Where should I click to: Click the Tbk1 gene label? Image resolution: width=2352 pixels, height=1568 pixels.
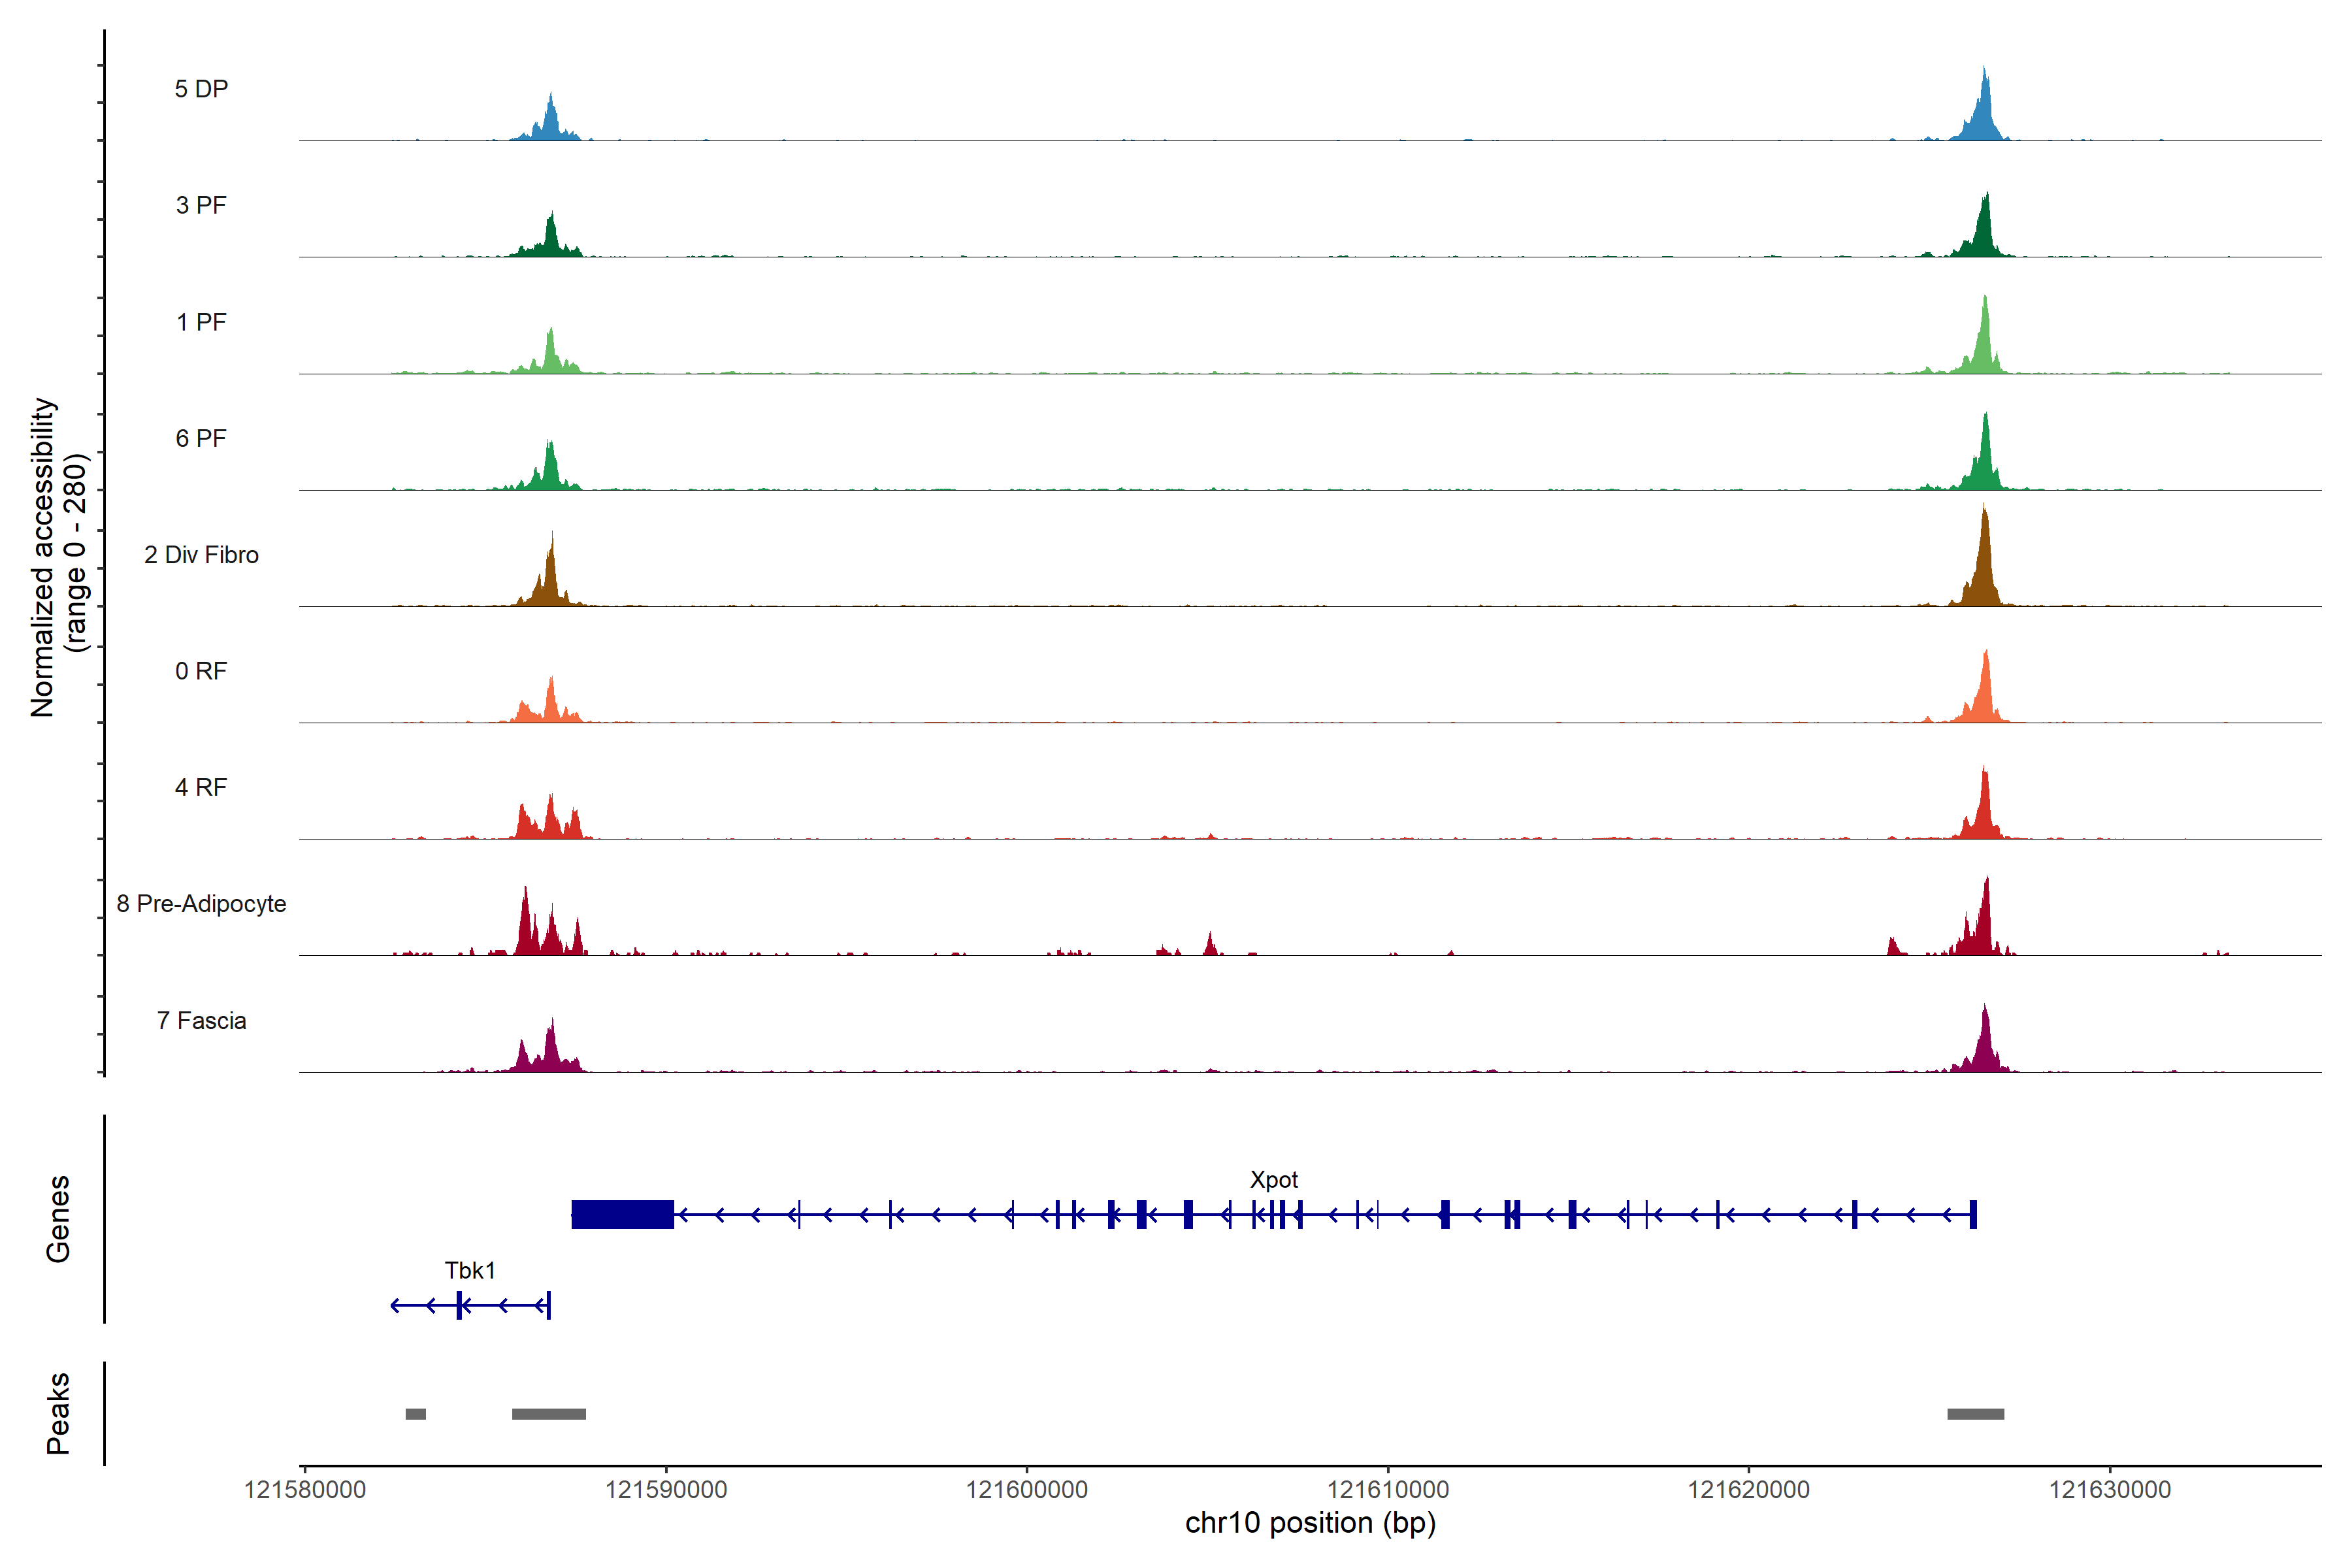coord(470,1271)
